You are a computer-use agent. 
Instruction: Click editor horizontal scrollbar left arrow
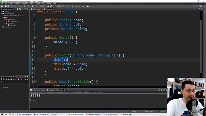[37, 87]
